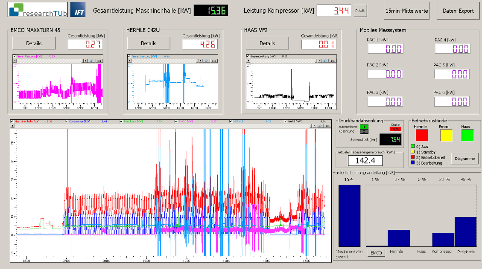Click the EMCO chart zoom icon
Image resolution: width=482 pixels, height=269 pixels.
91,61
